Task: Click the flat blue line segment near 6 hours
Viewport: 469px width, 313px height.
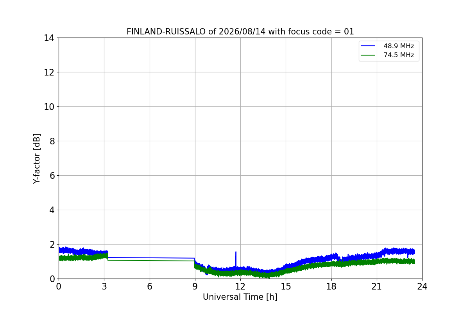Action: [x=150, y=258]
